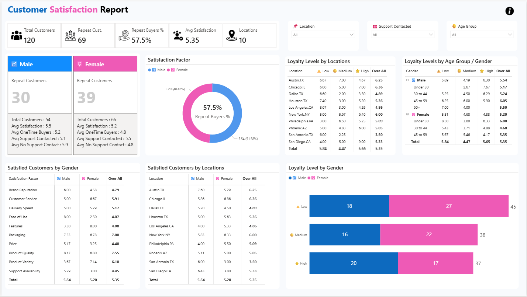
Task: Sort by Satisfaction Factor column header
Action: click(23, 179)
